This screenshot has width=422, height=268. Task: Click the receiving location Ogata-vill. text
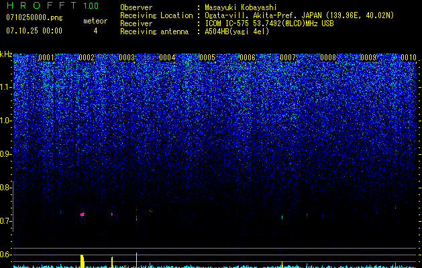click(299, 15)
